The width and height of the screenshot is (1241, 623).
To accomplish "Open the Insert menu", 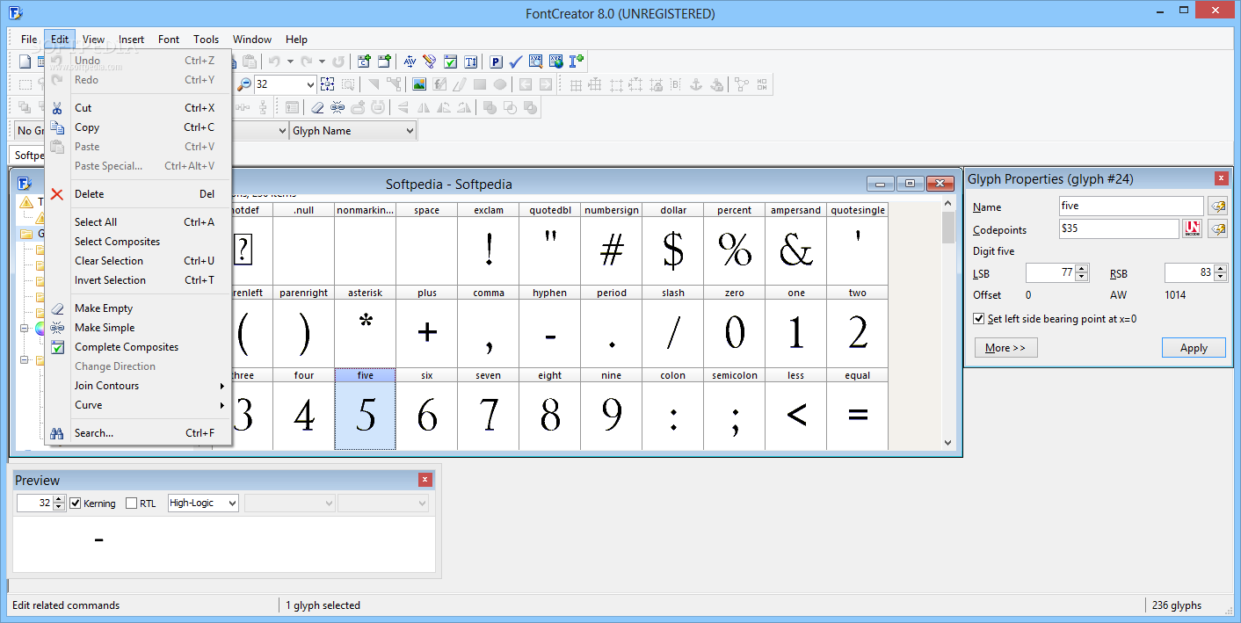I will (132, 40).
